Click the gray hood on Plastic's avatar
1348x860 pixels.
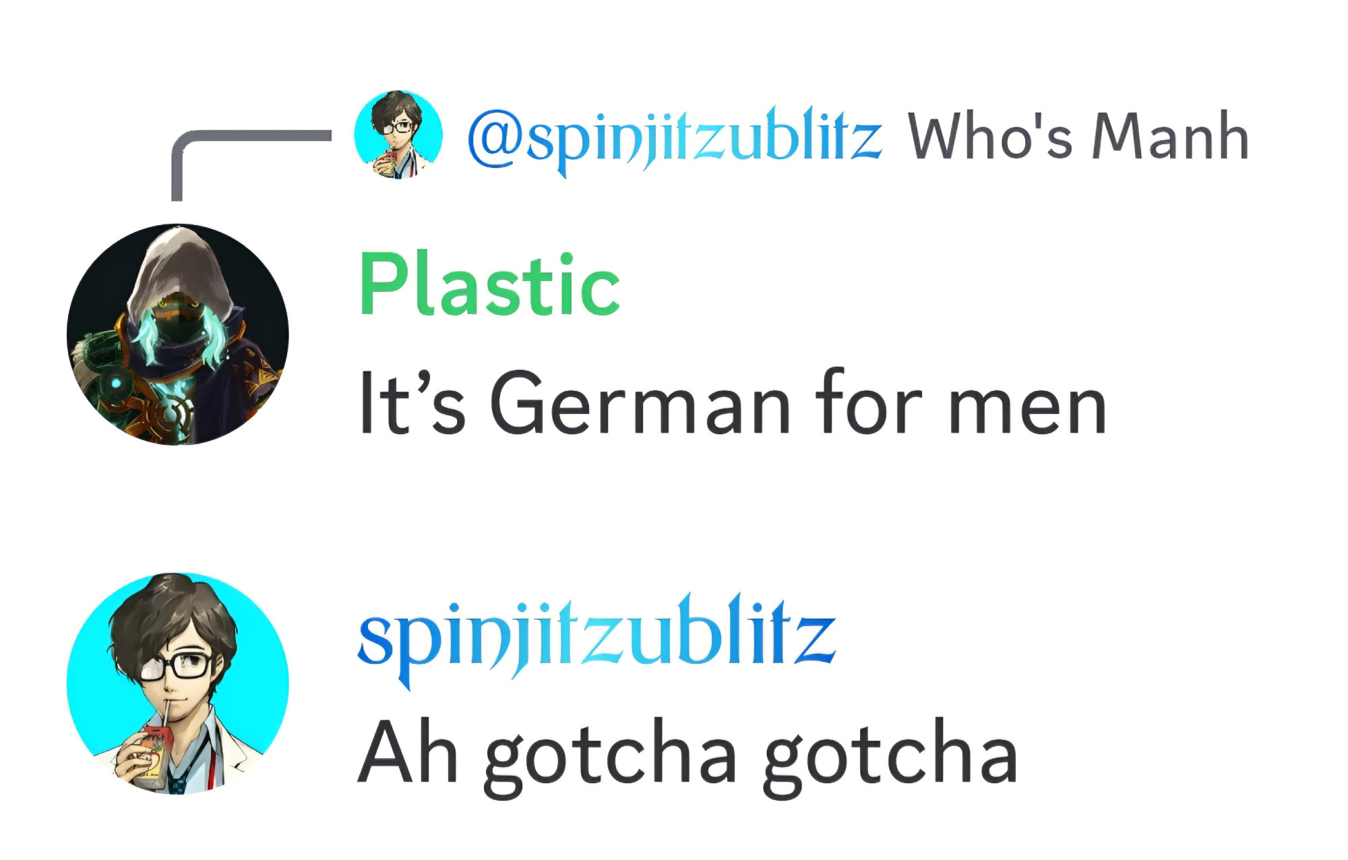(x=177, y=263)
